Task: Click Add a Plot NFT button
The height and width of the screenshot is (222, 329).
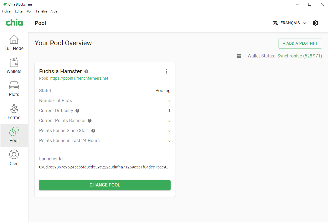Action: [300, 44]
